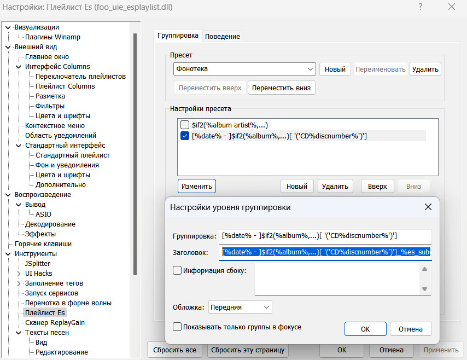Enable the Информация сбоку checkbox
Viewport: 467px width, 360px height.
[177, 270]
